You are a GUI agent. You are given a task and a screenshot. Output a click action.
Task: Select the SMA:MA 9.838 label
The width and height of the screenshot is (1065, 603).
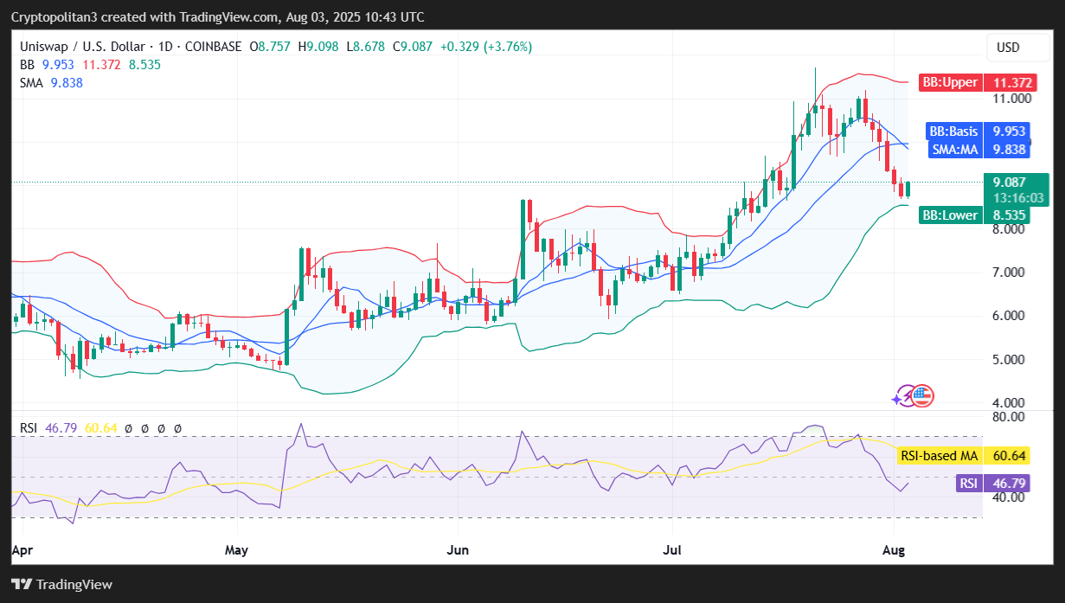point(984,149)
